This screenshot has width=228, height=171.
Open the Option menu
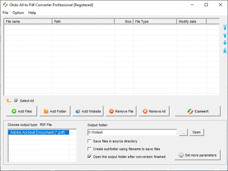tap(18, 13)
